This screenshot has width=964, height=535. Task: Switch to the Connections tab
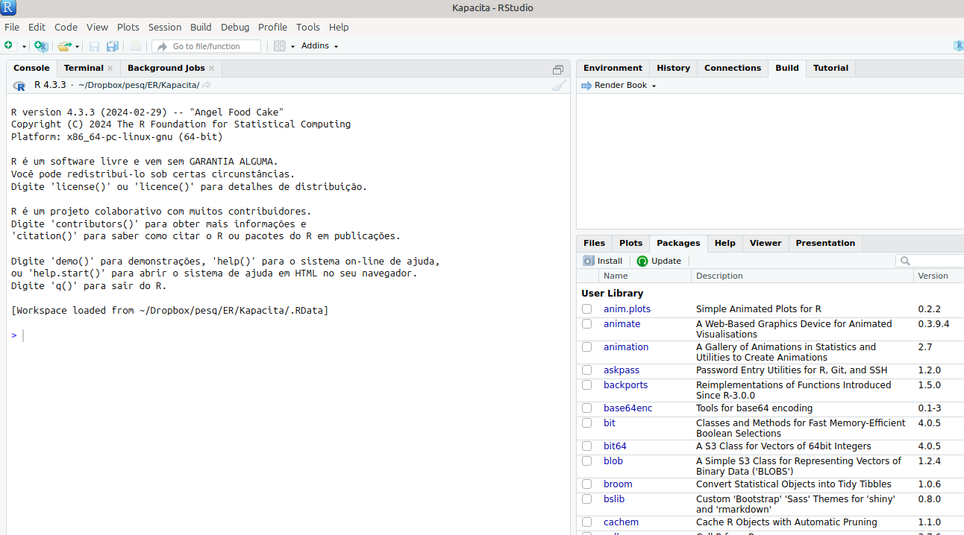[x=733, y=68]
